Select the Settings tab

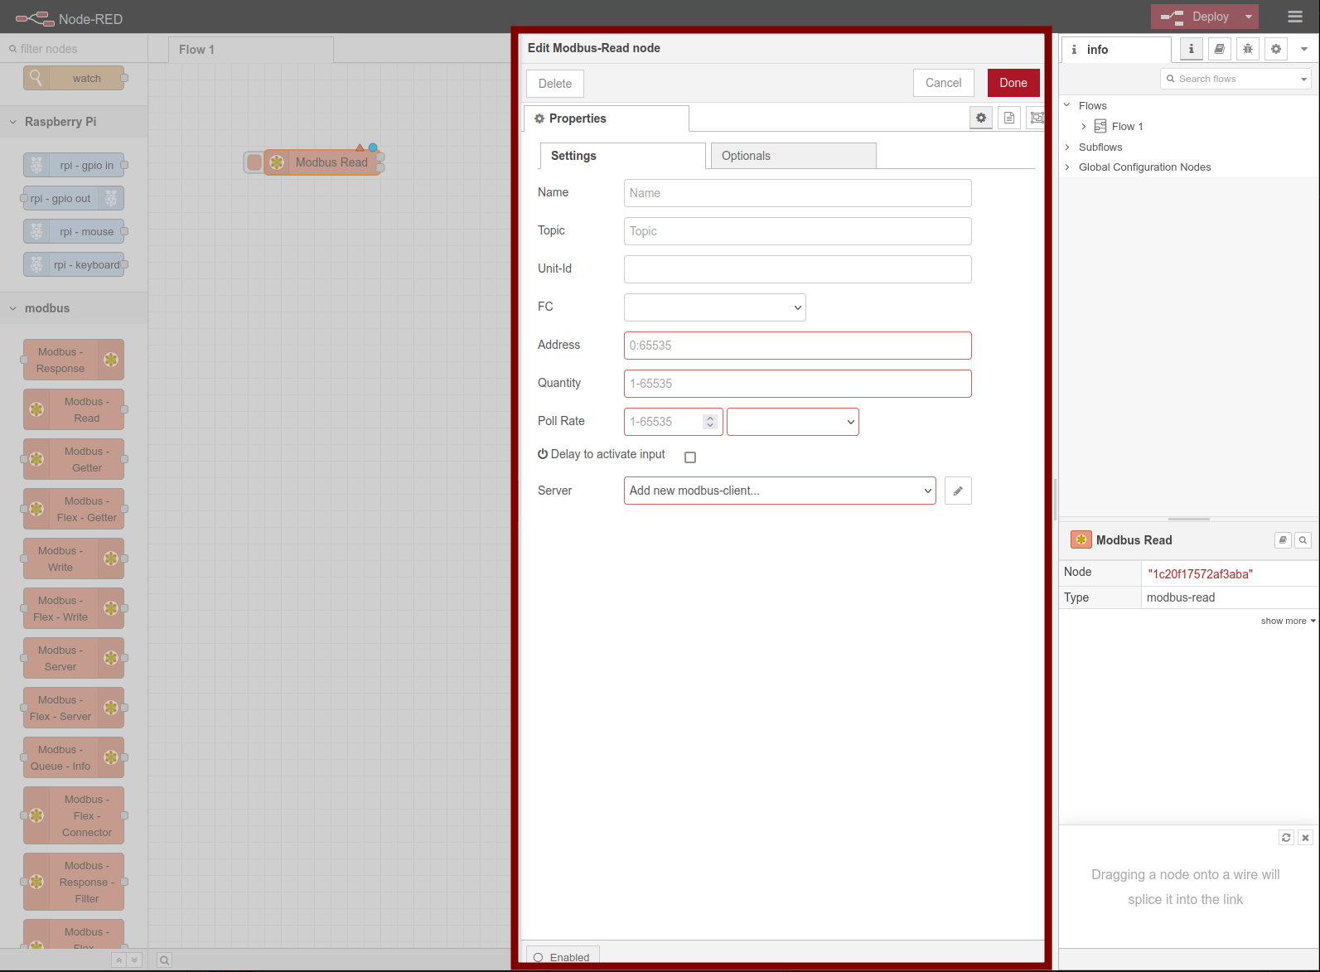(622, 156)
